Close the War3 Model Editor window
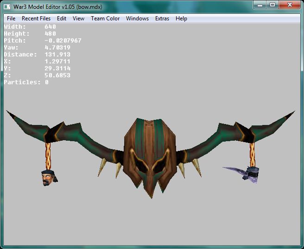This screenshot has width=304, height=249. (290, 5)
